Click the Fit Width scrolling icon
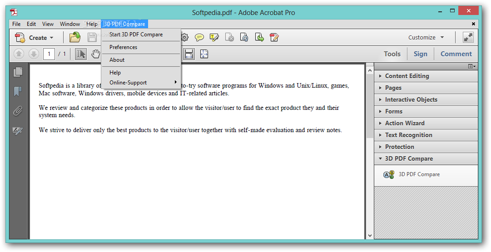Viewport: 491px width, 252px height. (x=189, y=54)
